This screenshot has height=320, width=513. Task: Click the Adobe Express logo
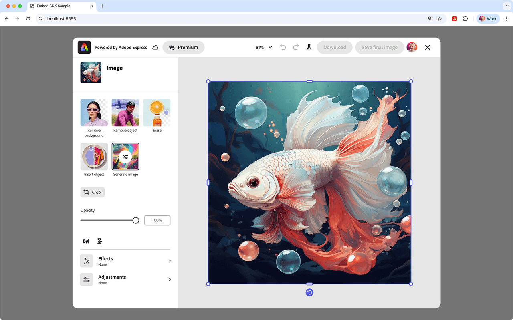click(84, 47)
